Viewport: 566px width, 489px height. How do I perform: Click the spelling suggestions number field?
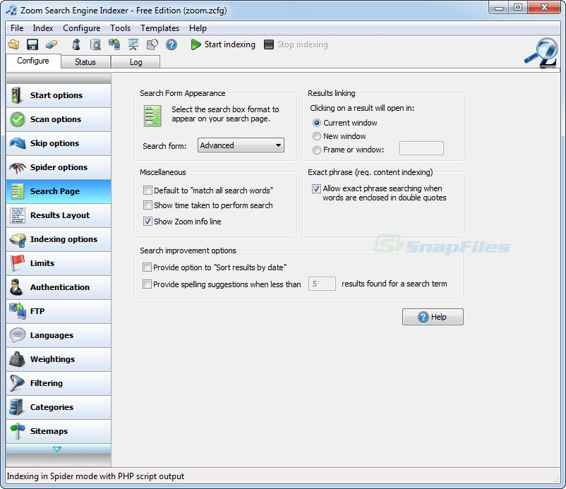pyautogui.click(x=322, y=284)
